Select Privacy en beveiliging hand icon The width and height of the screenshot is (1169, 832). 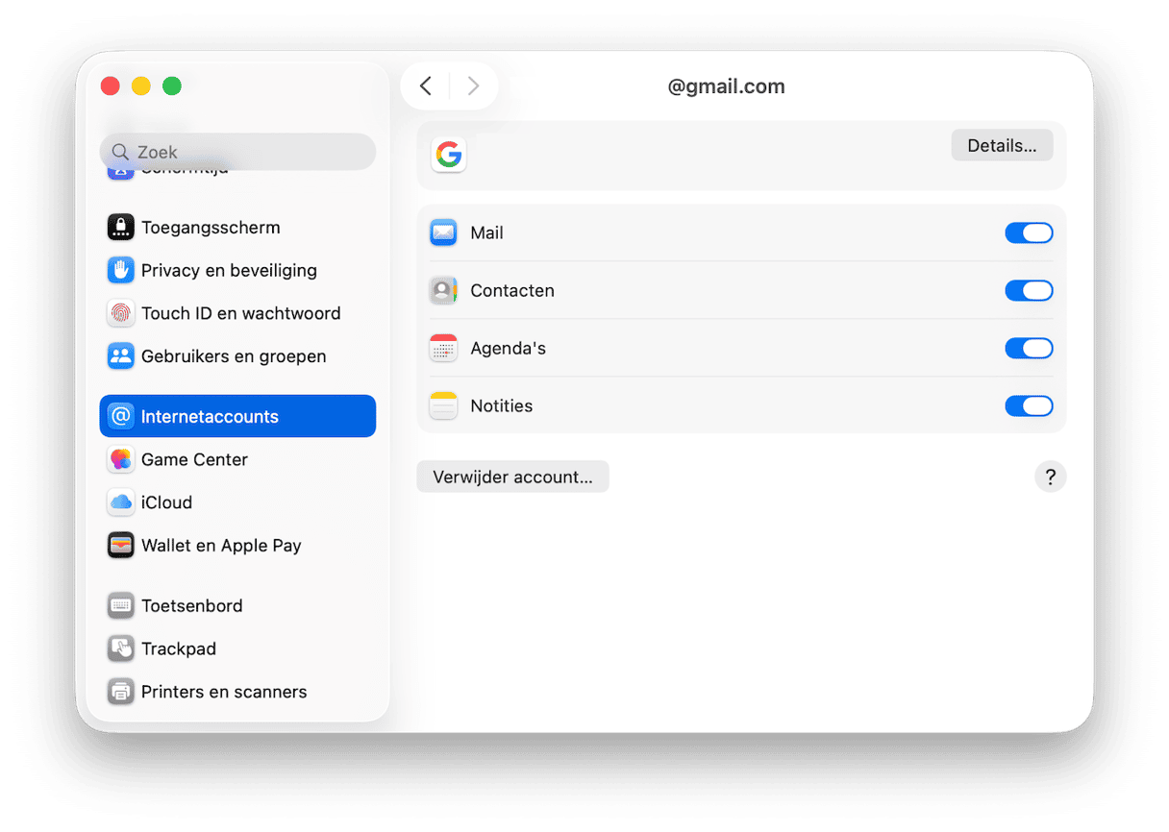pyautogui.click(x=120, y=270)
